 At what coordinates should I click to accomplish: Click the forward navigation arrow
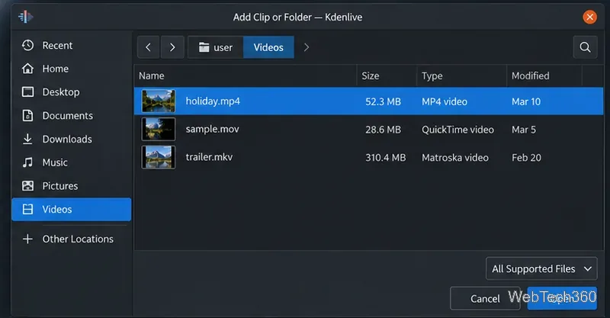[172, 47]
